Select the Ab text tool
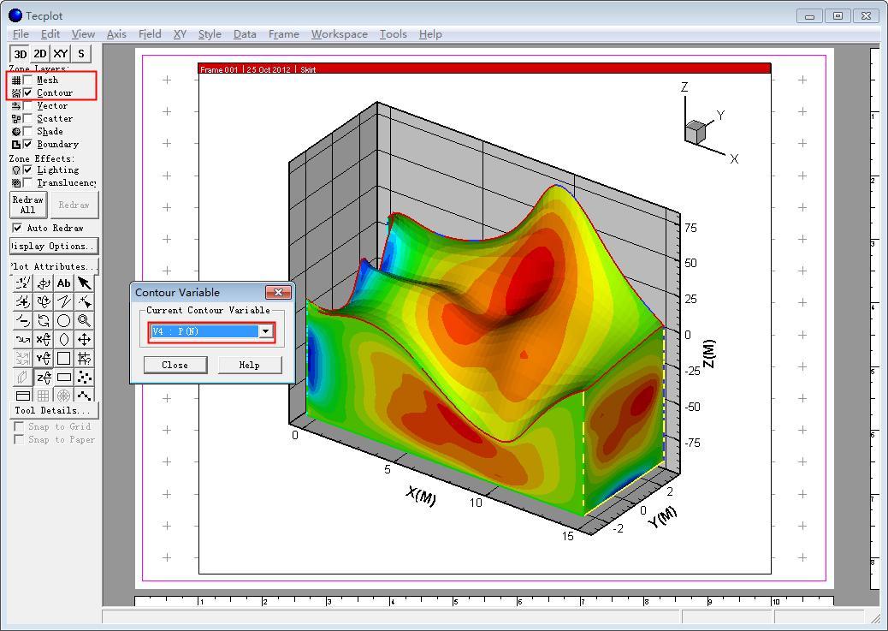888x631 pixels. tap(64, 283)
